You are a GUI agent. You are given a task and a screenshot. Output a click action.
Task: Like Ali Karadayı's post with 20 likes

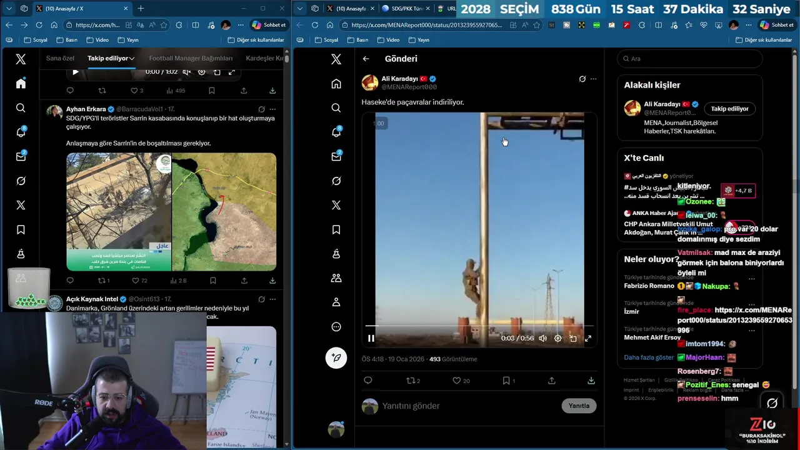coord(461,380)
